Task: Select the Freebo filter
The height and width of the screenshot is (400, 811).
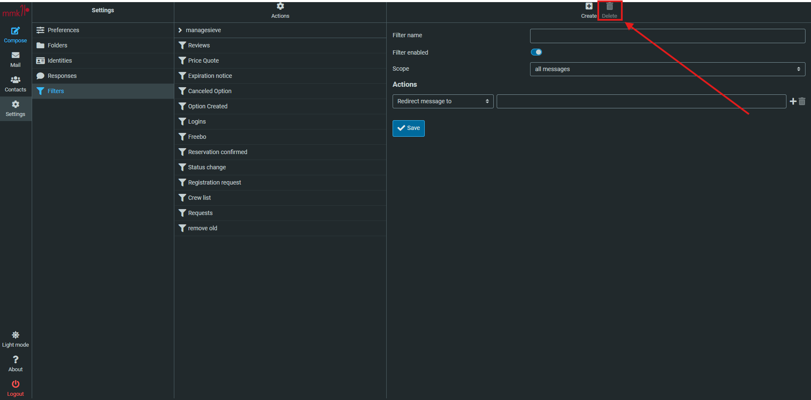Action: tap(280, 137)
